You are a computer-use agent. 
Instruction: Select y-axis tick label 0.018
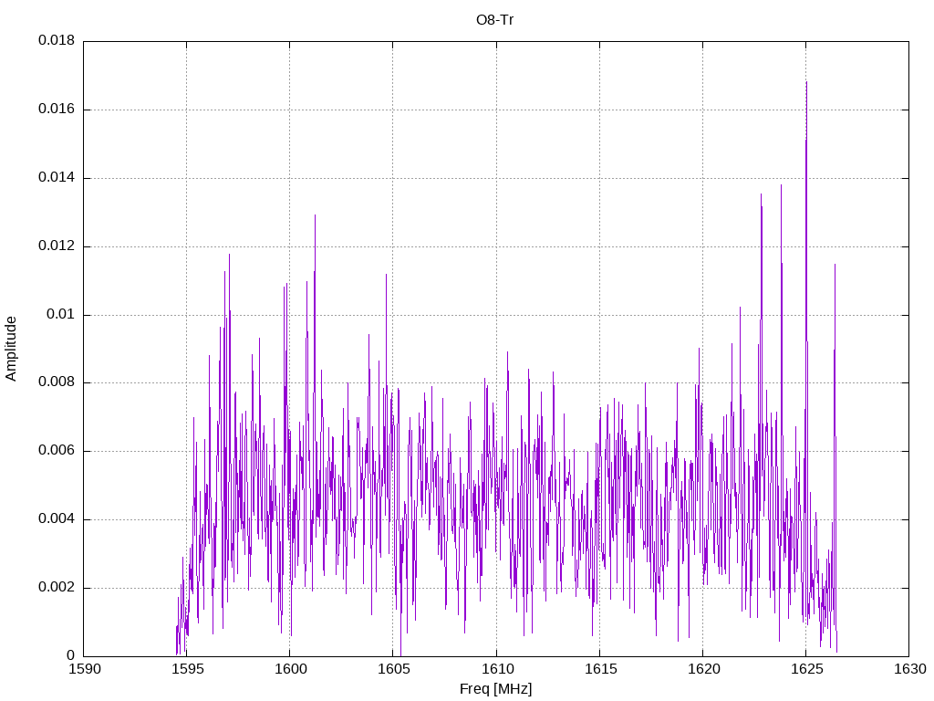click(x=57, y=40)
